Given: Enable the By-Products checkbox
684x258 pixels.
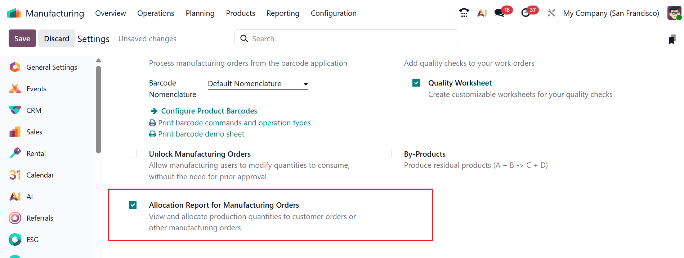Looking at the screenshot, I should tap(388, 154).
